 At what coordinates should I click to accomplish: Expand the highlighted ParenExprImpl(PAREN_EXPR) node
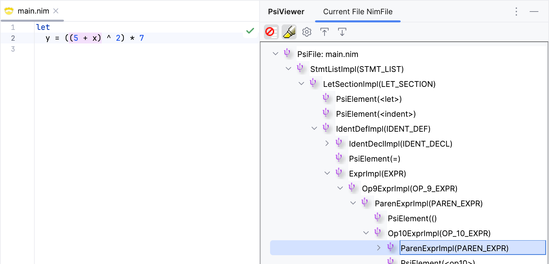coord(379,248)
